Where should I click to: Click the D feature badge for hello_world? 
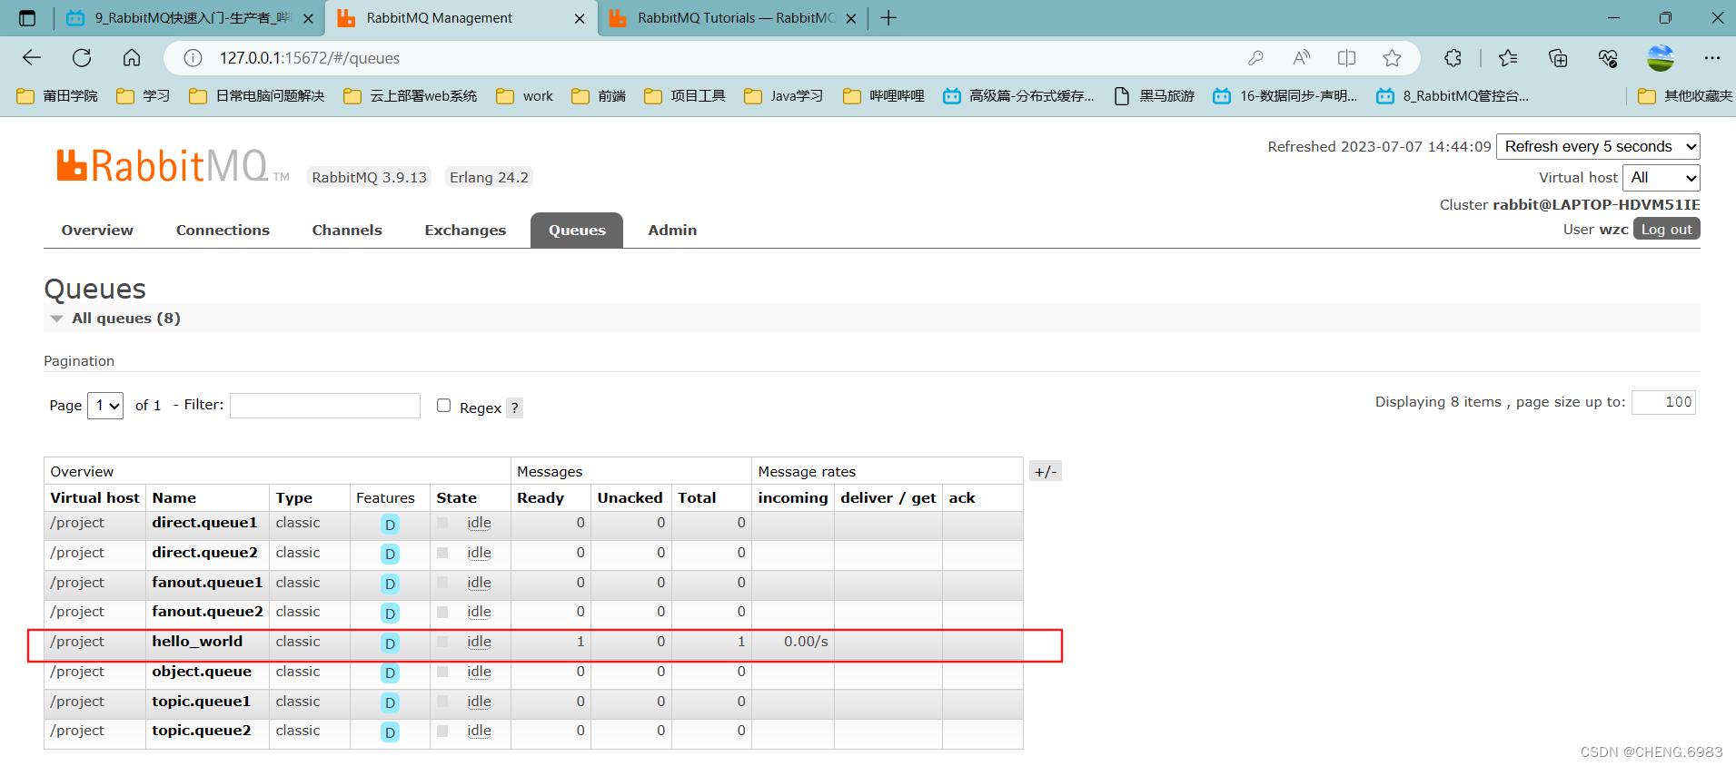pos(390,643)
